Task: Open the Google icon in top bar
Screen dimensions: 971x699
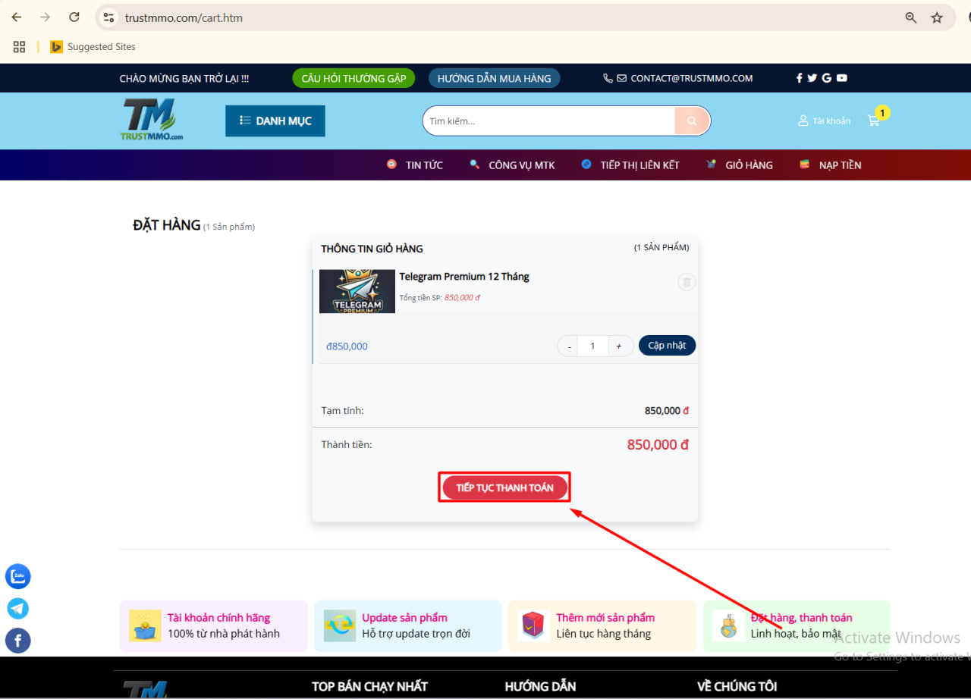Action: (826, 78)
